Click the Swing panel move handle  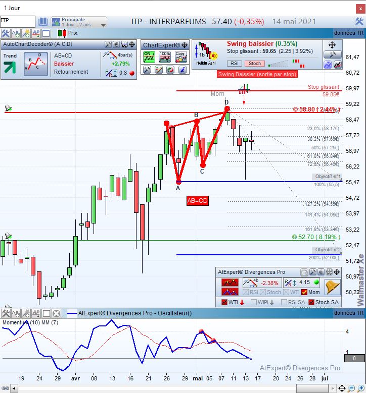[332, 45]
